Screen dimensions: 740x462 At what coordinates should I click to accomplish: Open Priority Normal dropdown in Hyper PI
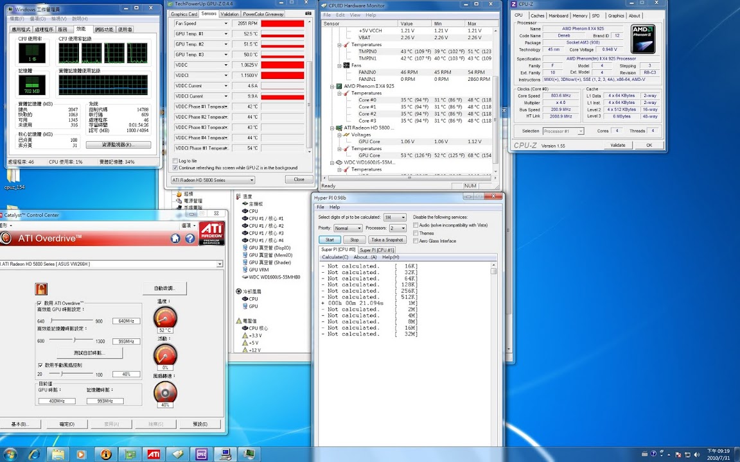point(348,228)
